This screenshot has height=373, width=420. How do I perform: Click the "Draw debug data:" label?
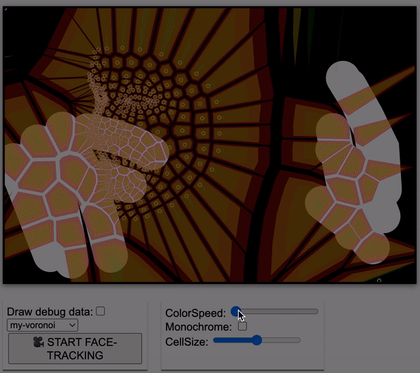(x=50, y=312)
